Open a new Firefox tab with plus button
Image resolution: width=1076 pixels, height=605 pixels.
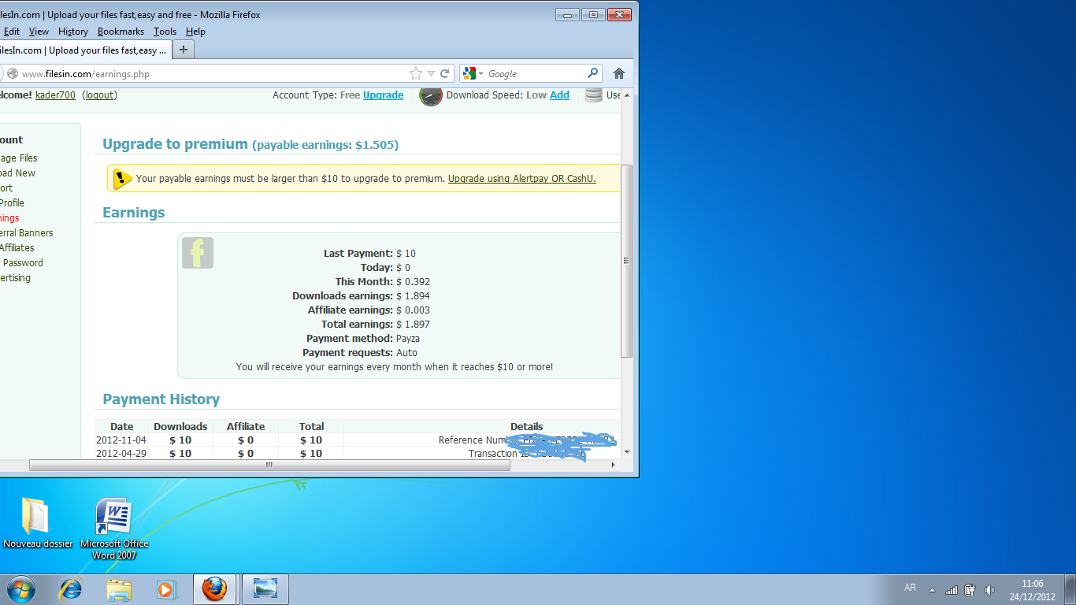183,50
